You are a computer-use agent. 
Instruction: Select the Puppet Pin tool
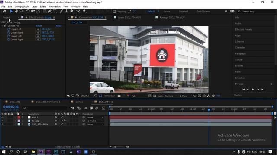84,11
